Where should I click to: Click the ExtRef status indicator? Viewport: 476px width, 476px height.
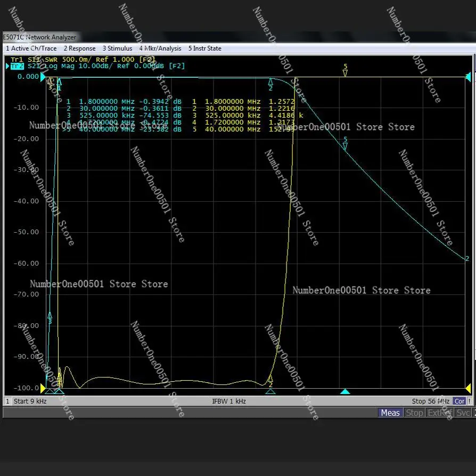point(440,413)
